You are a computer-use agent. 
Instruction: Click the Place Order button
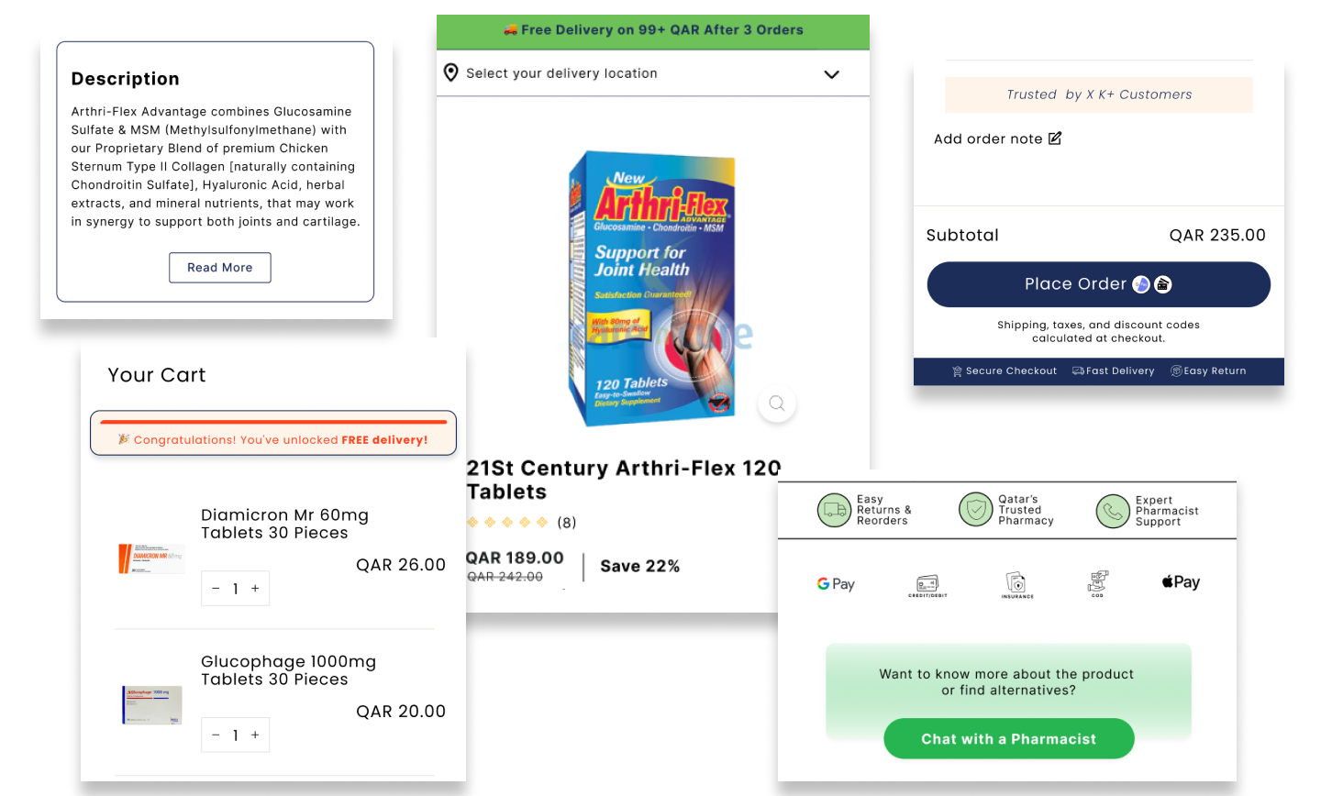[x=1098, y=284]
